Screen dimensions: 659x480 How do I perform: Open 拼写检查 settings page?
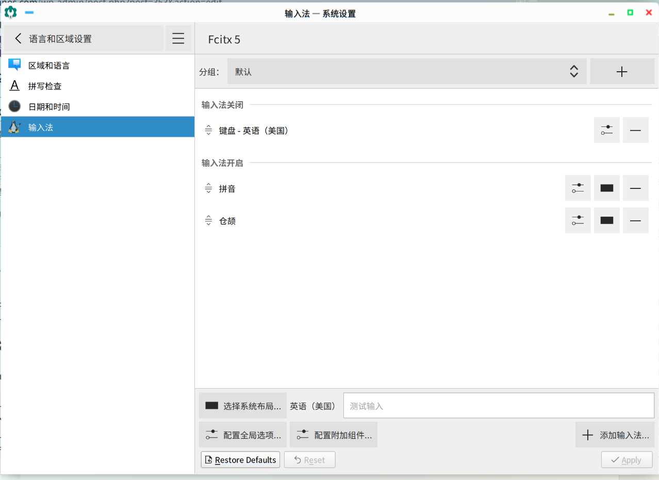[45, 86]
